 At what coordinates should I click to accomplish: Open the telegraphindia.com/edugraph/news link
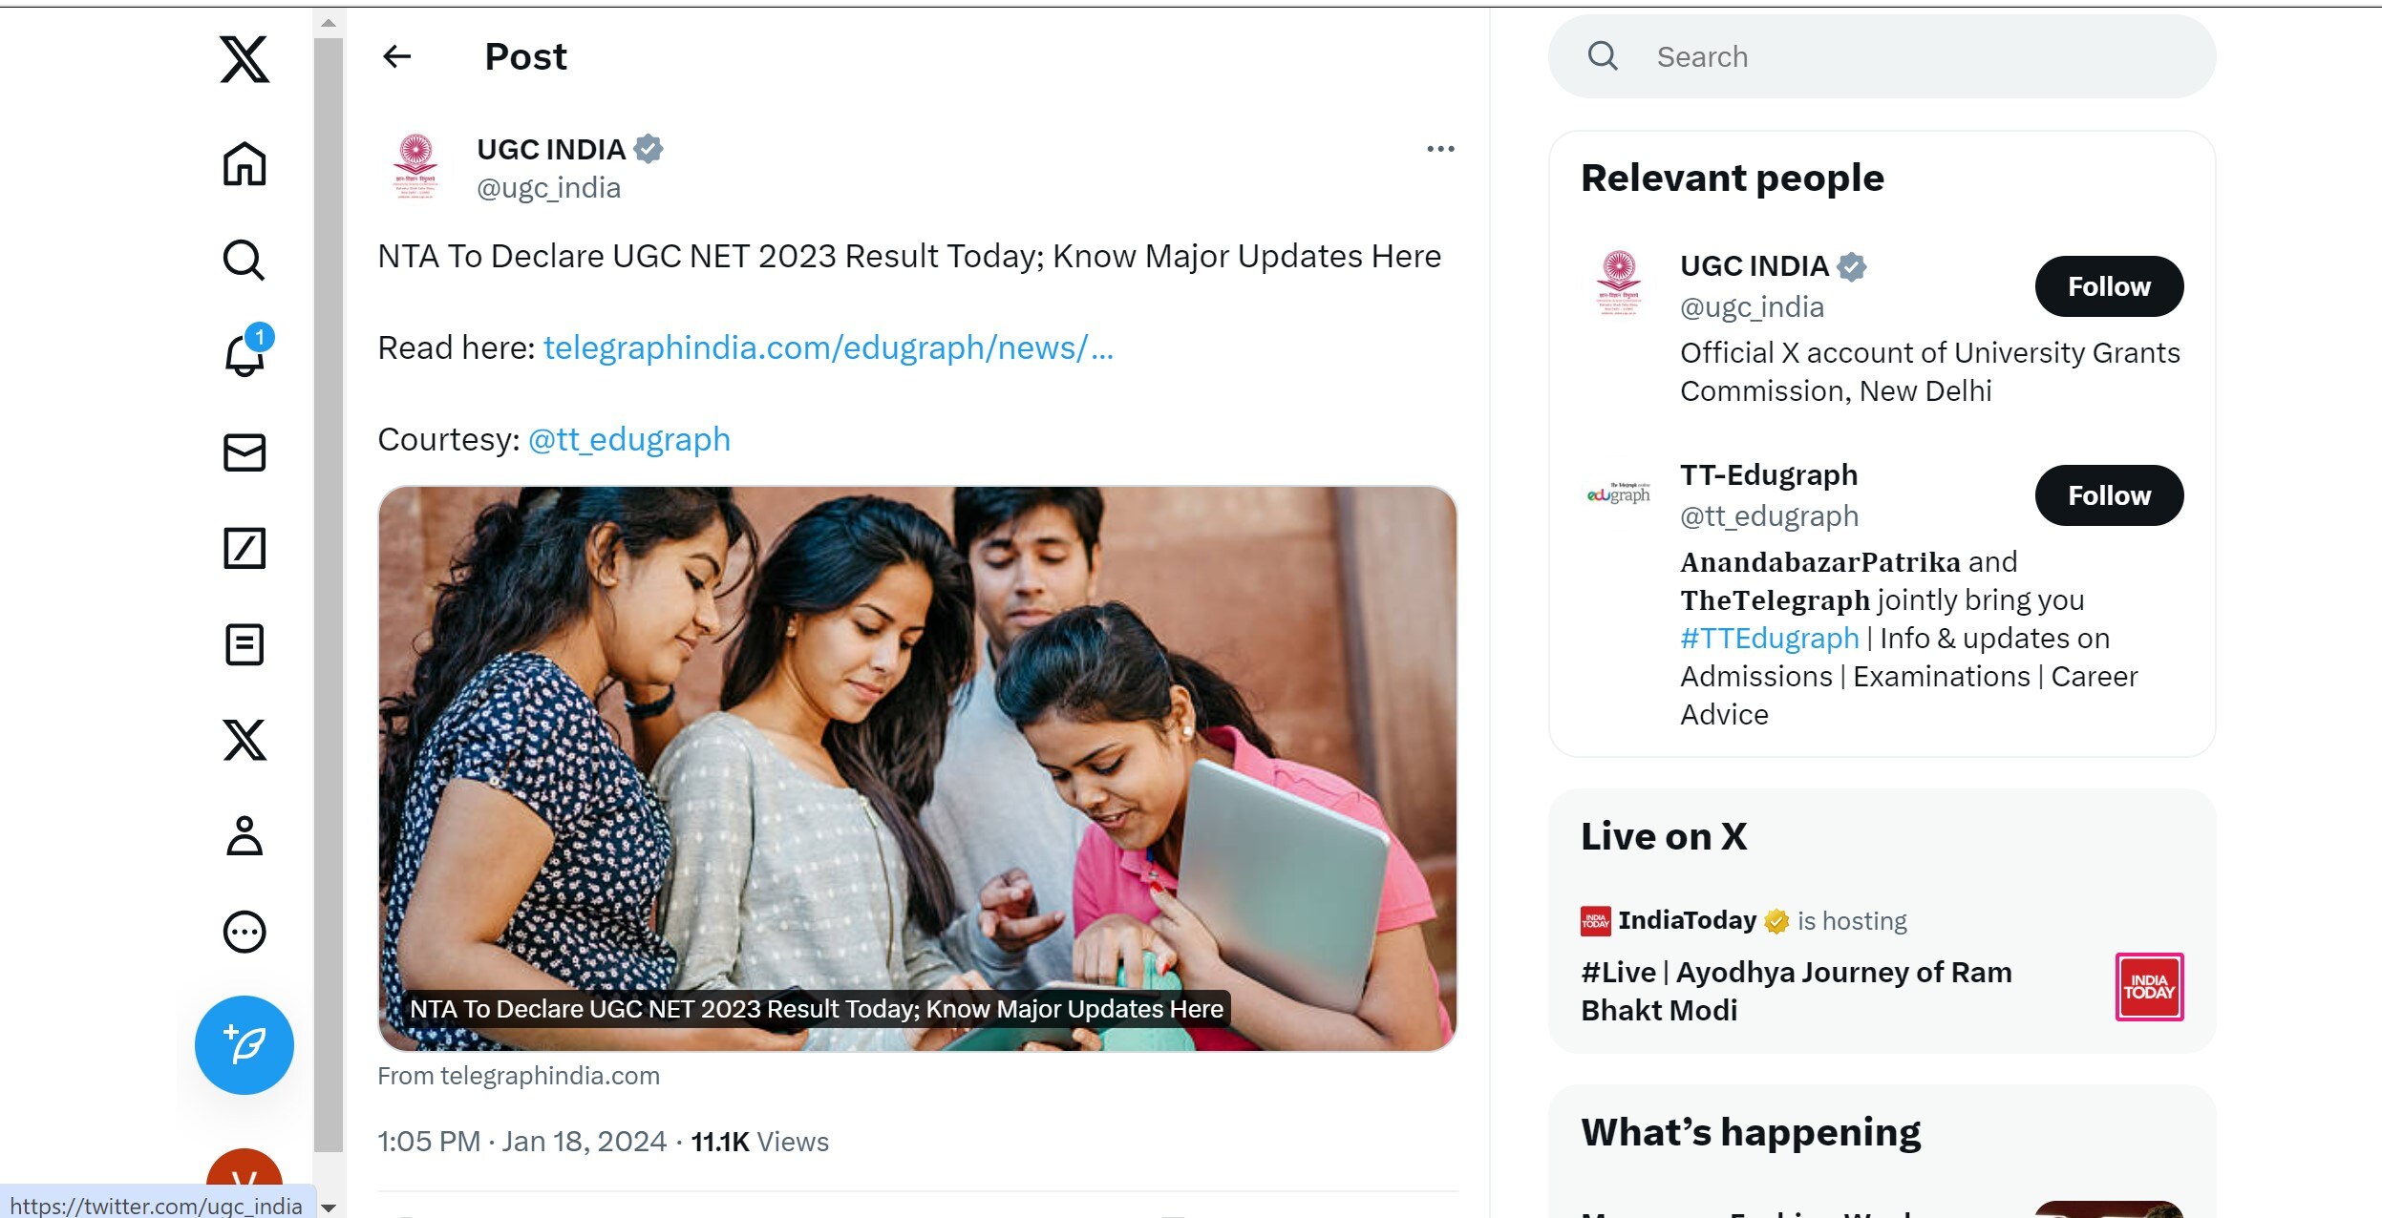click(x=828, y=347)
